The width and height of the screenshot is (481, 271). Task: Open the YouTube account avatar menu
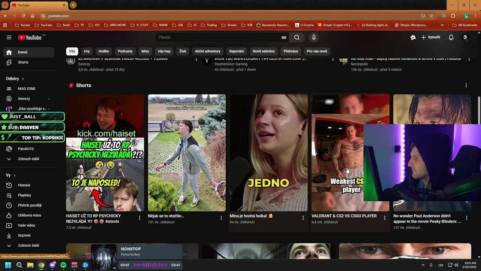[466, 37]
